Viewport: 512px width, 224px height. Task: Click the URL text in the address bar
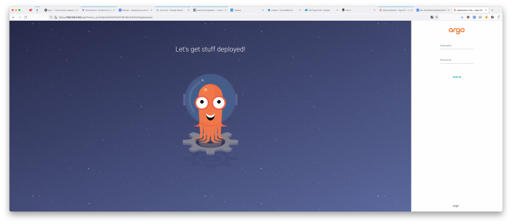105,17
